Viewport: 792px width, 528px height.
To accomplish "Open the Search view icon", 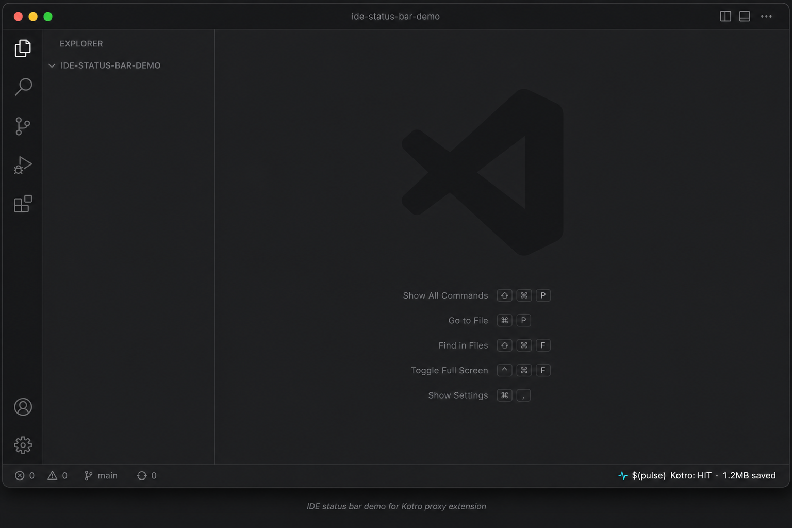I will click(23, 87).
